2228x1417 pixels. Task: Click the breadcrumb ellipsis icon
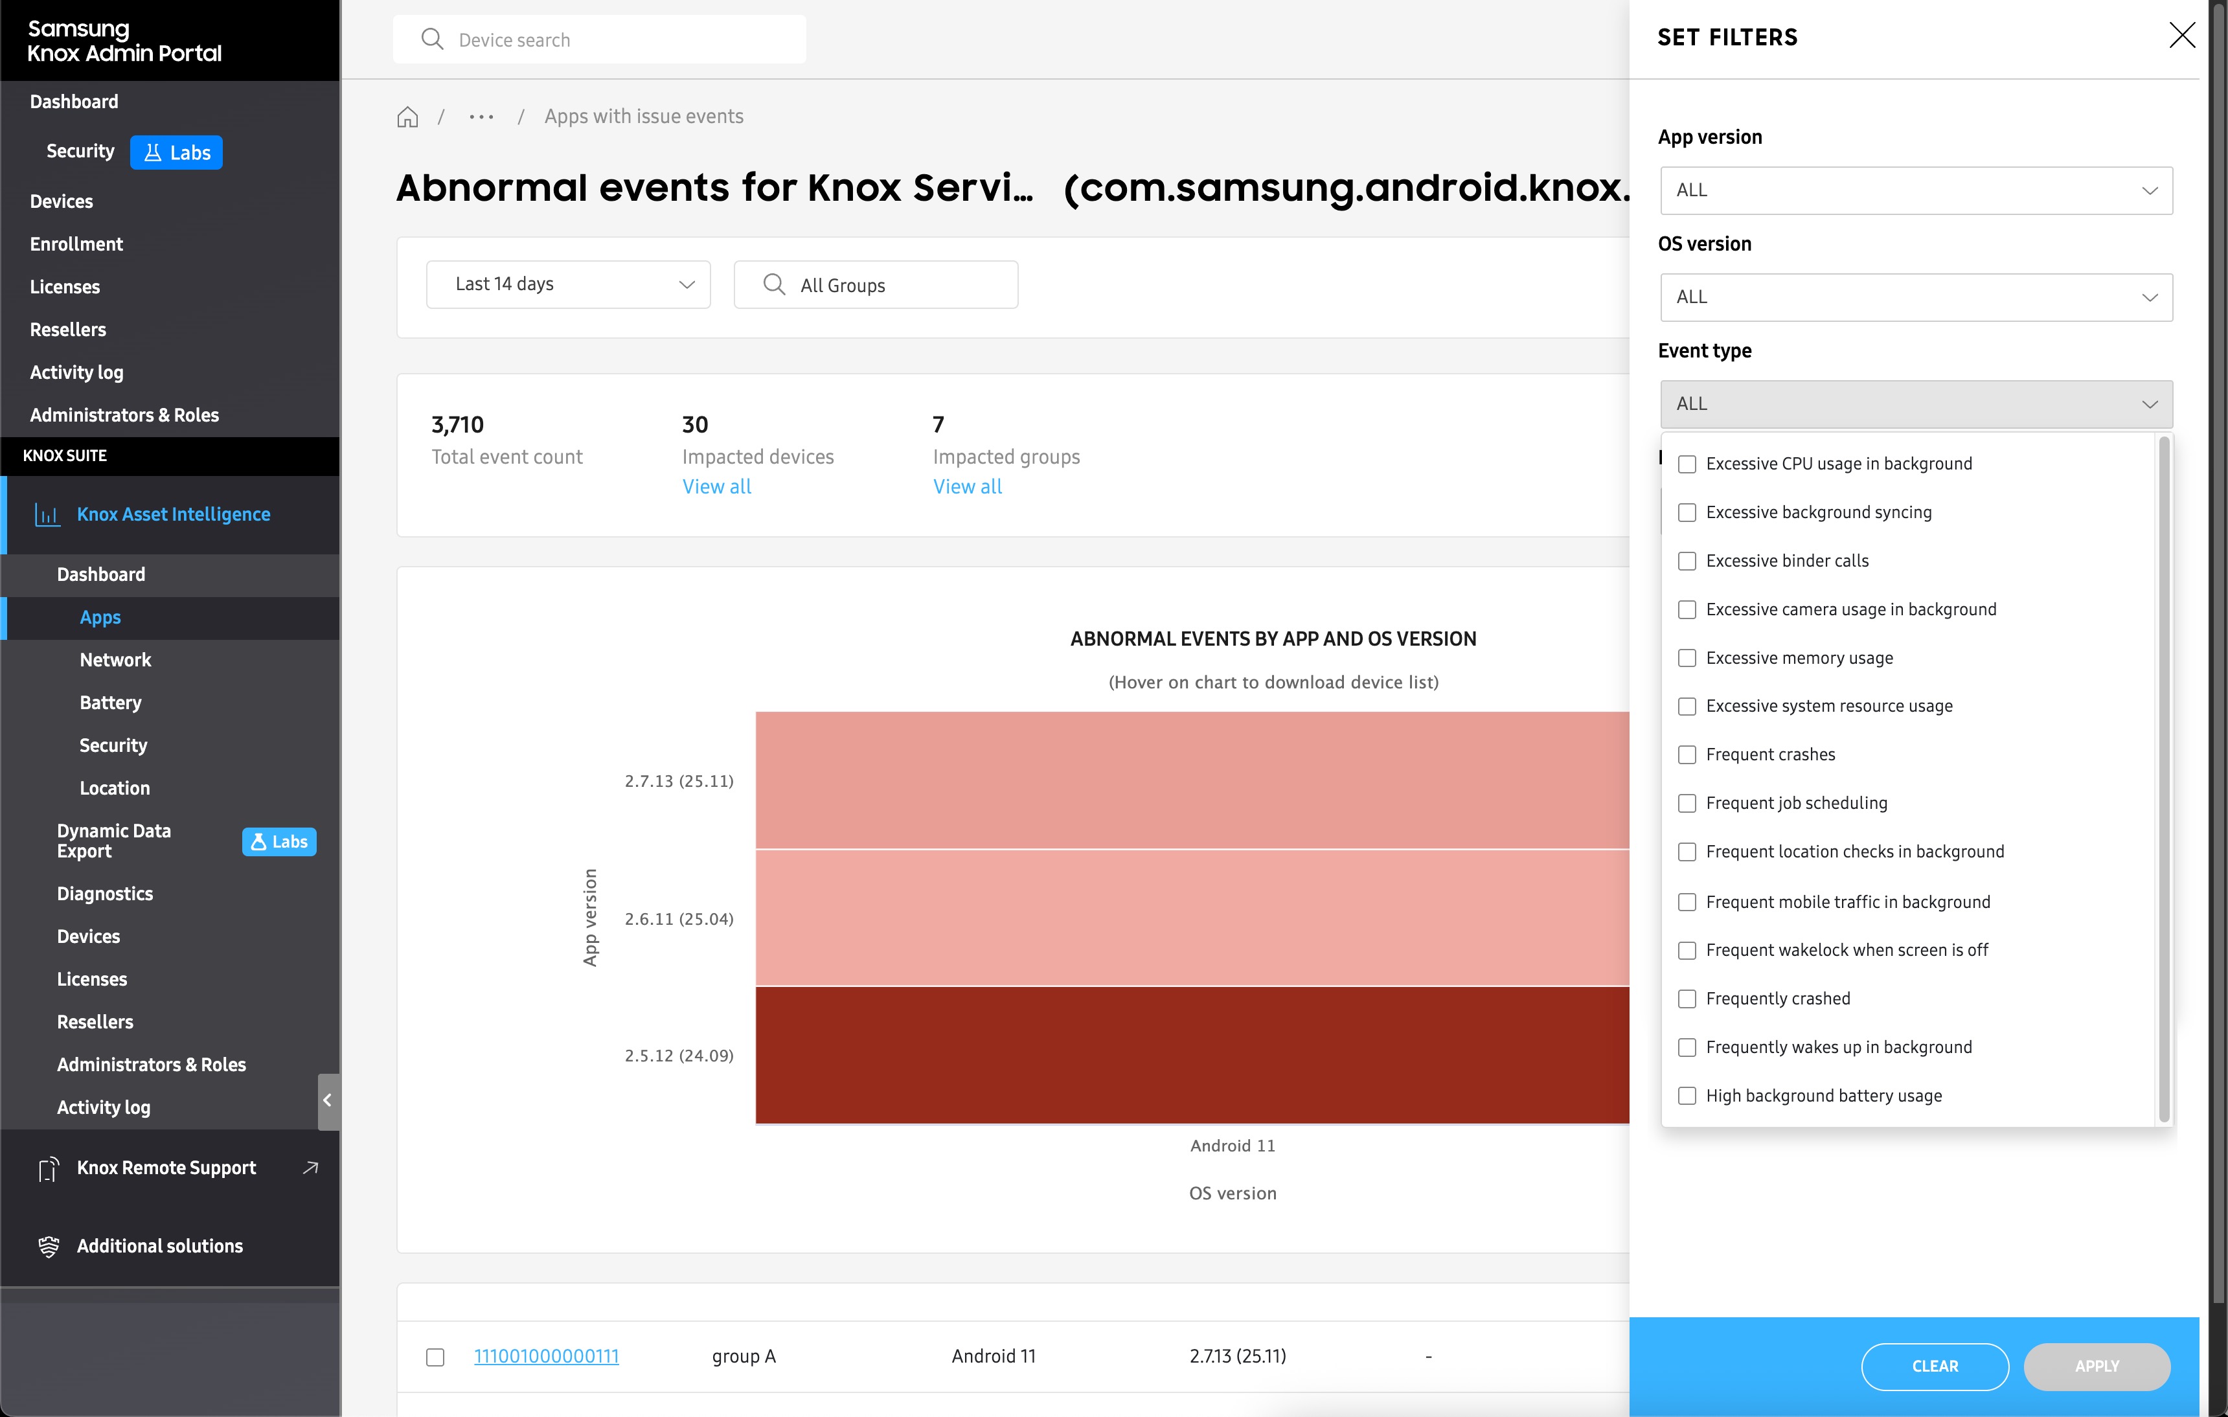pos(481,117)
